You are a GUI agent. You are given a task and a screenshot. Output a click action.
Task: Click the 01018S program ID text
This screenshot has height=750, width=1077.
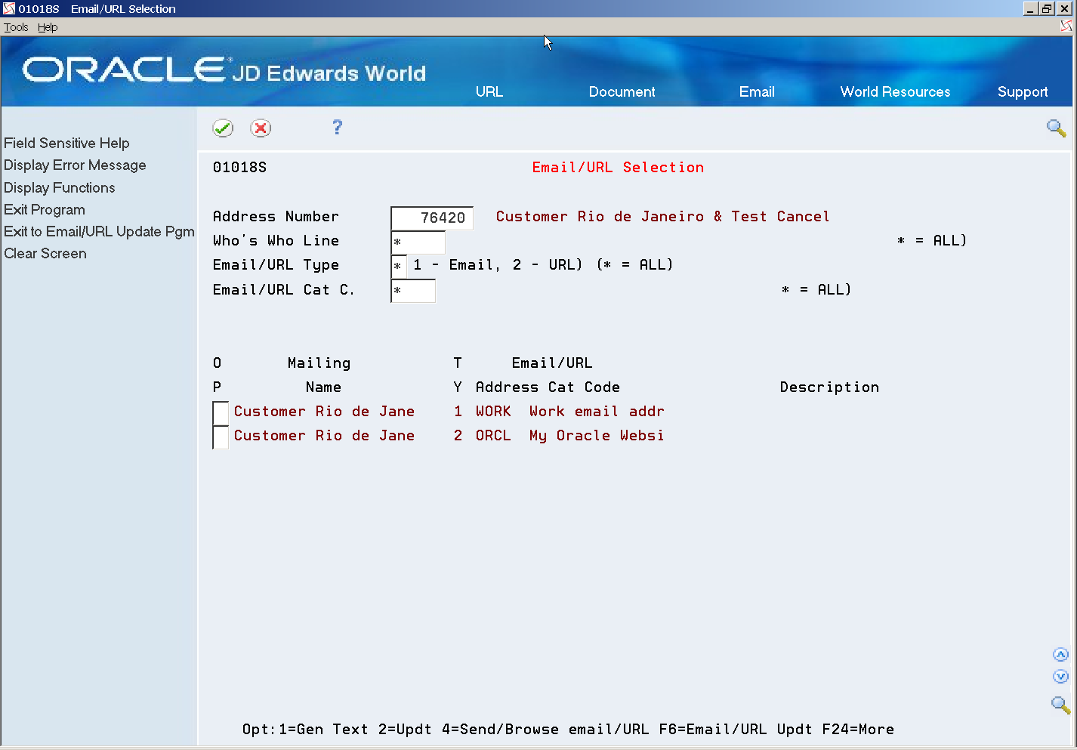pos(239,168)
